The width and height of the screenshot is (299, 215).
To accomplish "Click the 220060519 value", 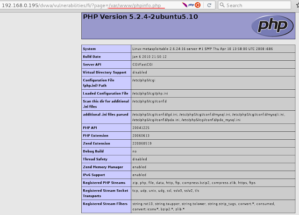I will click(142, 143).
